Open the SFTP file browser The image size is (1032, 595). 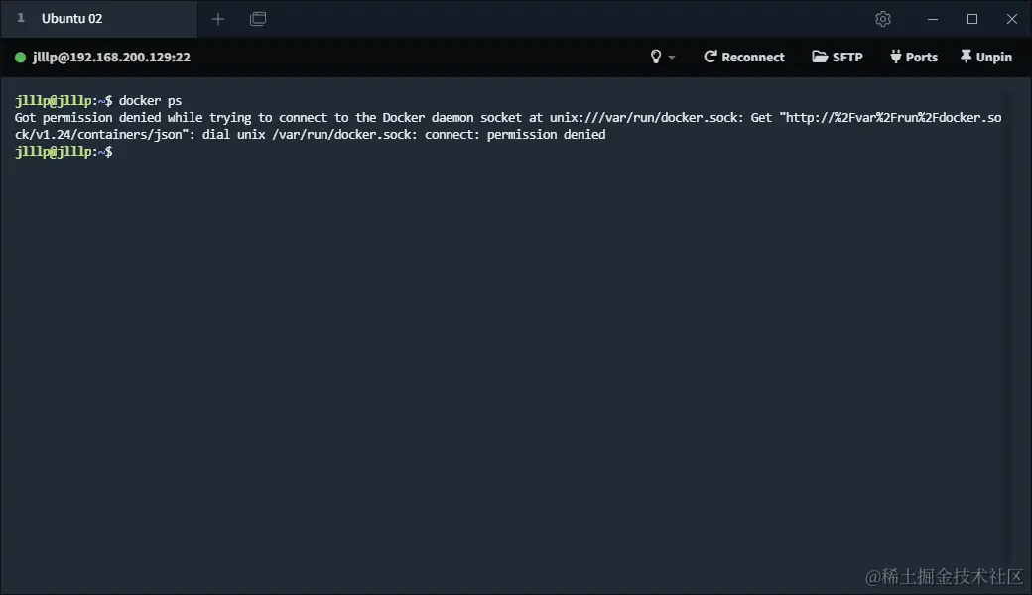pos(838,57)
